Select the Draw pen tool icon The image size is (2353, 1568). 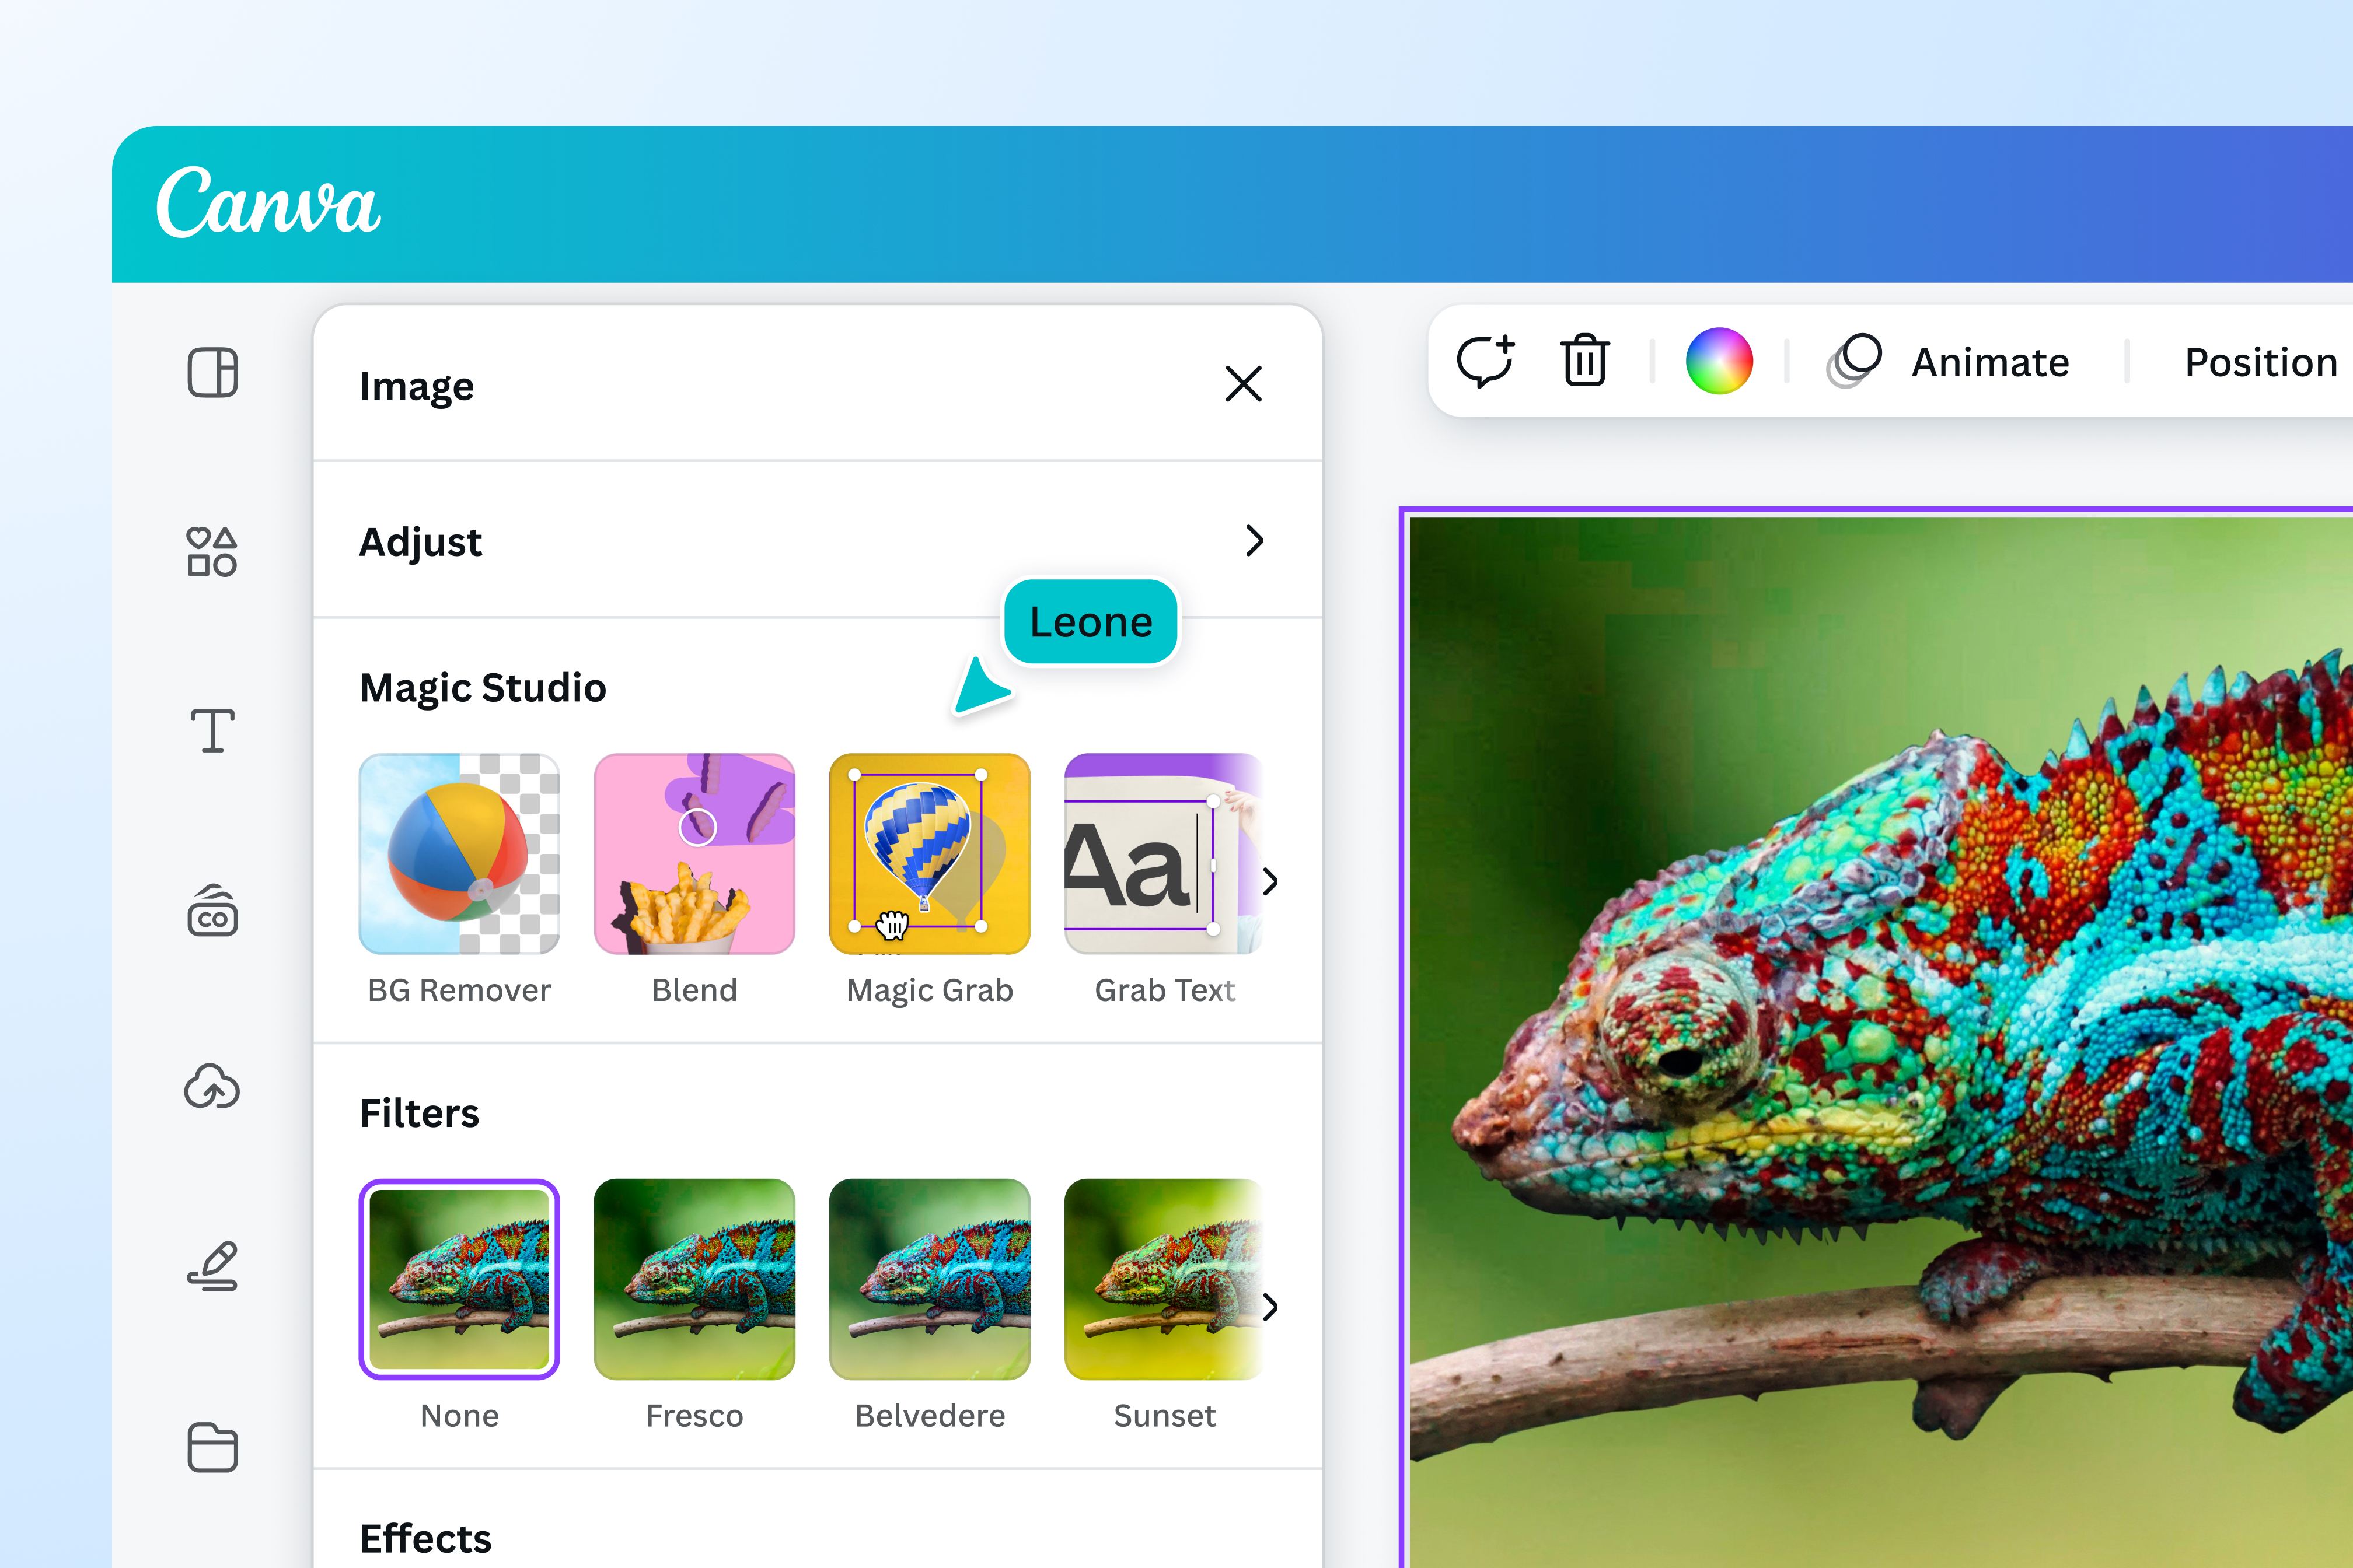(212, 1266)
